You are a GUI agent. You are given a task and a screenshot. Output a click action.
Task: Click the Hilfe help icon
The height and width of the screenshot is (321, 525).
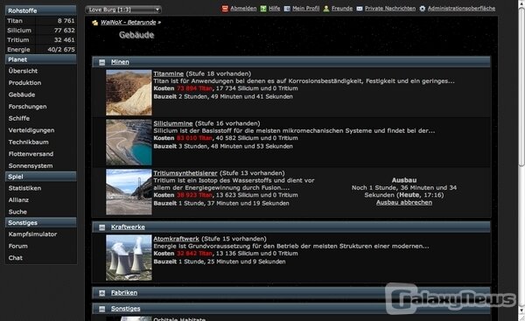point(263,9)
